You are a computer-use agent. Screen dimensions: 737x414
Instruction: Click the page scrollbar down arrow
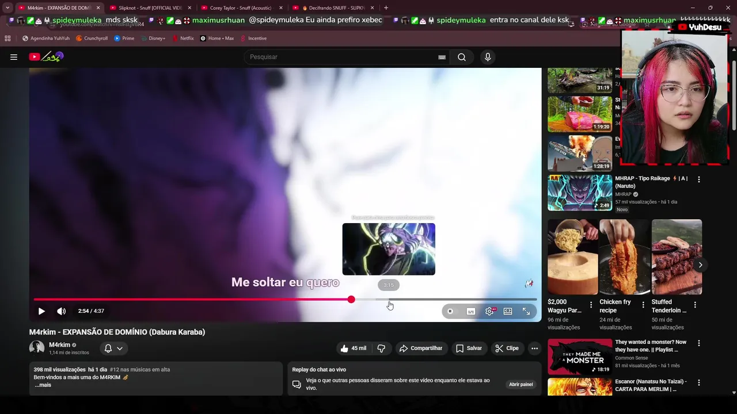click(734, 393)
